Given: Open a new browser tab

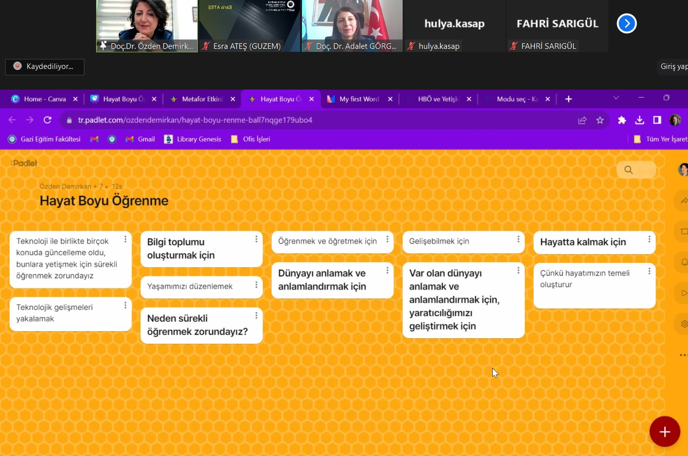Looking at the screenshot, I should pyautogui.click(x=569, y=99).
